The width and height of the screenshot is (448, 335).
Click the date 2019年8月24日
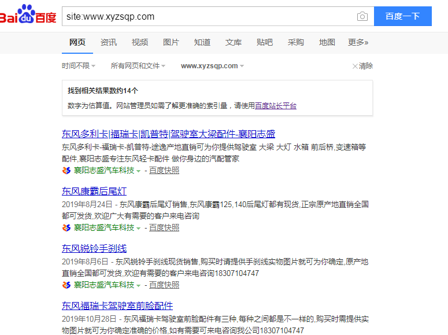(x=87, y=205)
